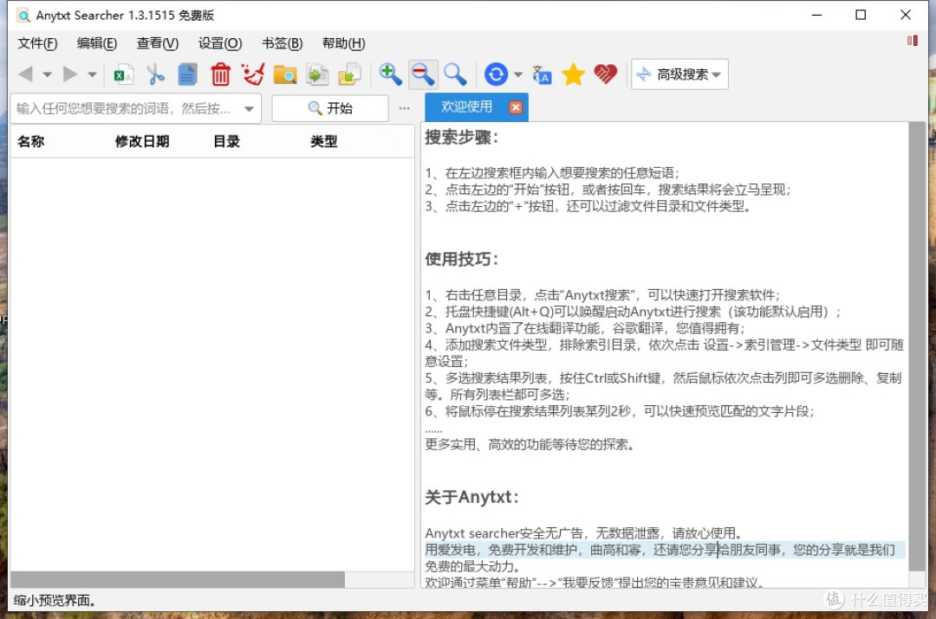The width and height of the screenshot is (936, 619).
Task: Click the forward navigation arrow
Action: (x=70, y=74)
